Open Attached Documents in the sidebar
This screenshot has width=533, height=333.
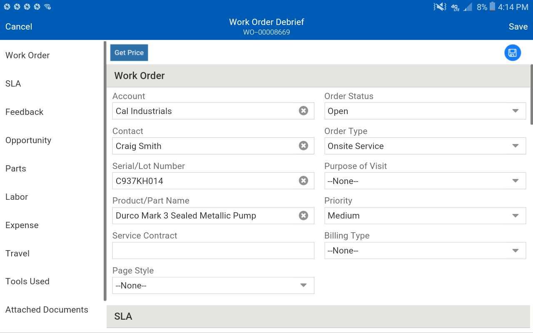coord(47,310)
